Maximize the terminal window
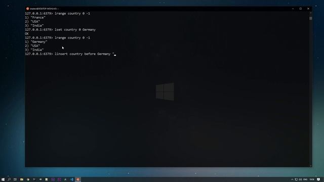Screen dimensions: 324x182 pos(301,9)
